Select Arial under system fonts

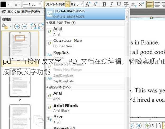pyautogui.click(x=85, y=96)
